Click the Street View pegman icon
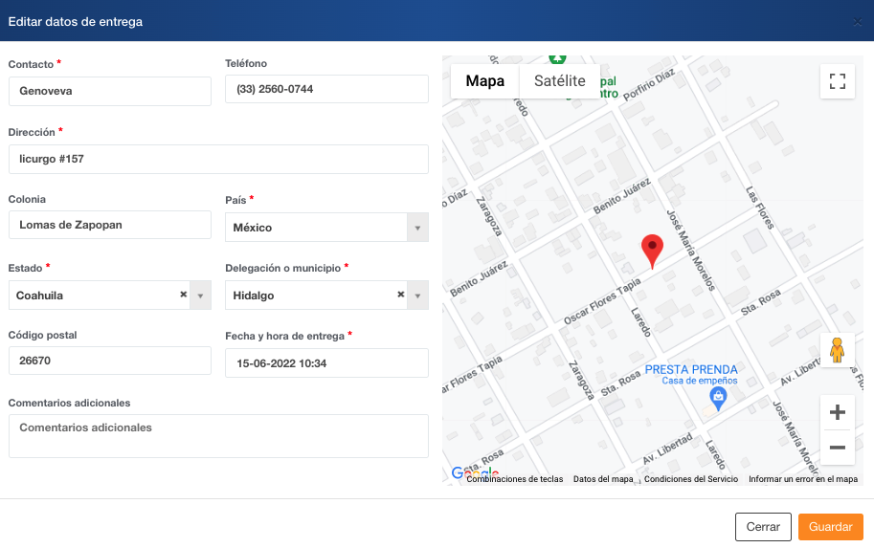 click(x=837, y=350)
